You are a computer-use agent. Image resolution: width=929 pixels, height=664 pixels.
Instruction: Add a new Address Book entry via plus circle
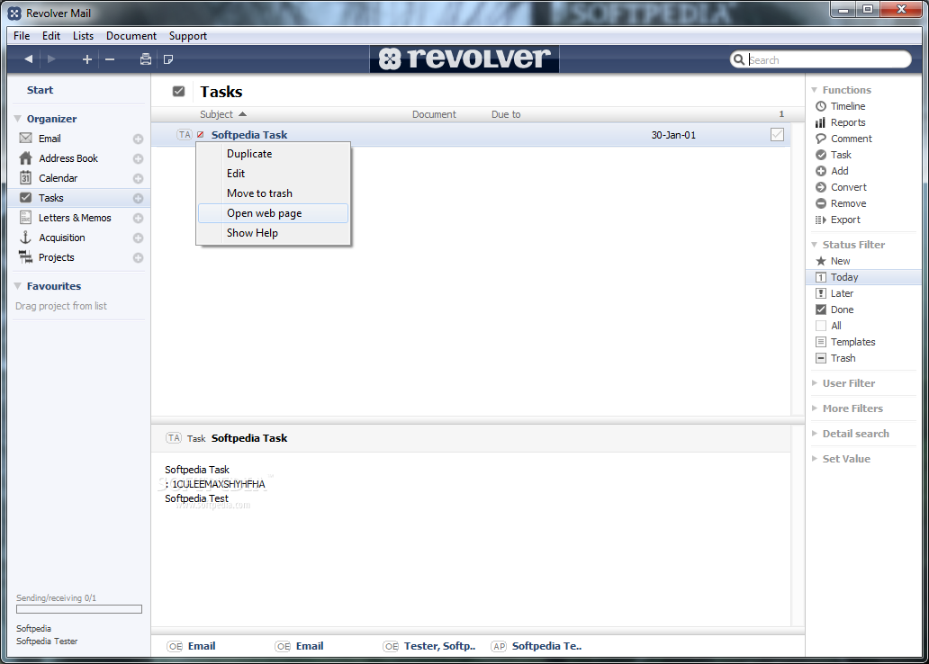coord(138,158)
